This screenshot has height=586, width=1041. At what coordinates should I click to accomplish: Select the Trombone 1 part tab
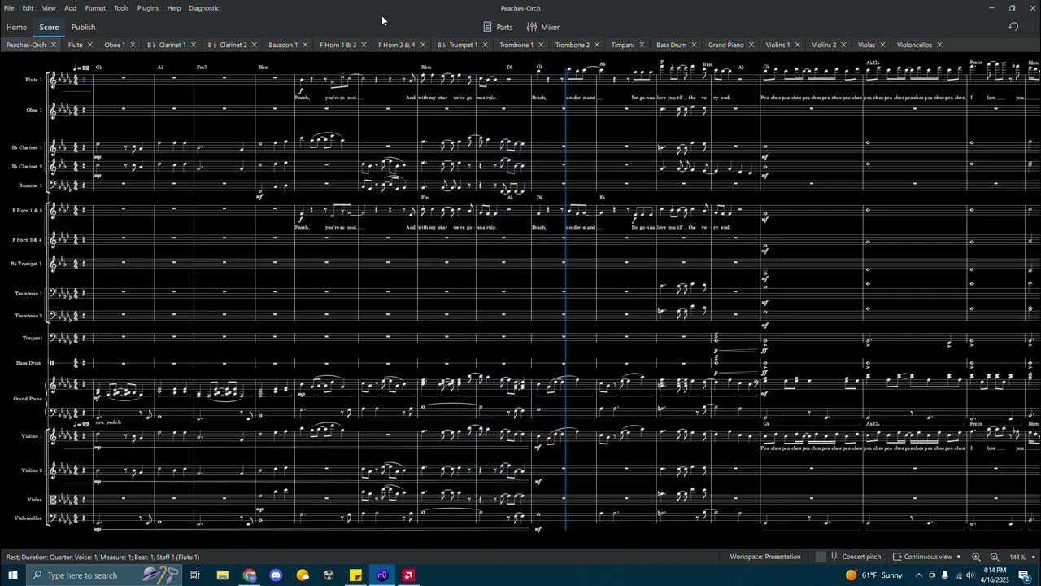pyautogui.click(x=516, y=45)
